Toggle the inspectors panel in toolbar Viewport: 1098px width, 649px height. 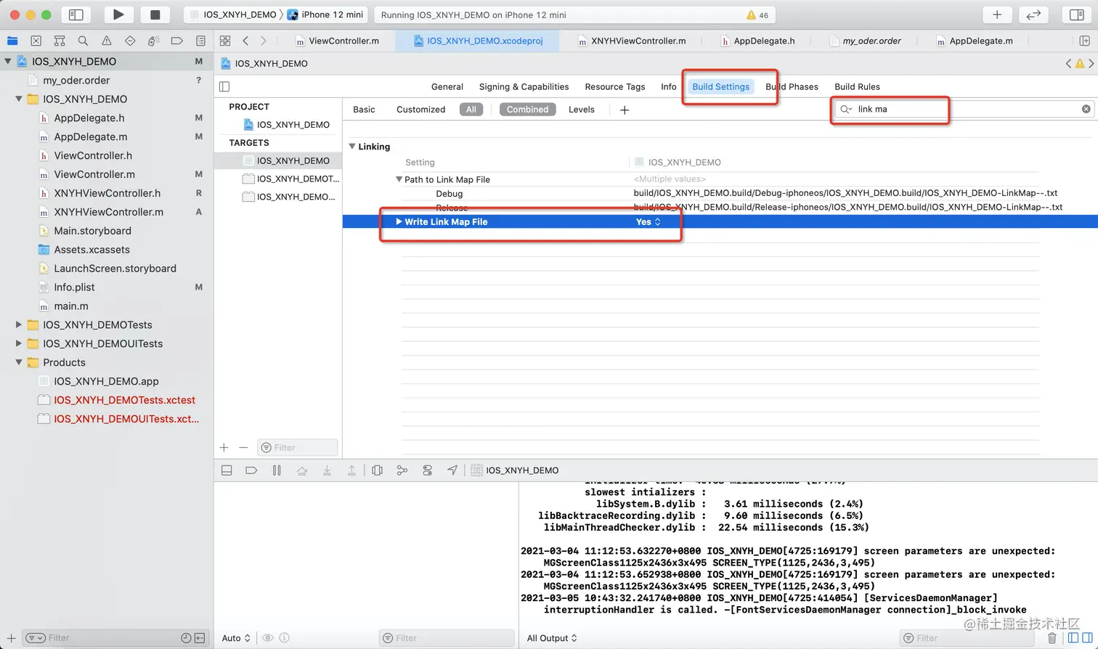pos(1077,15)
